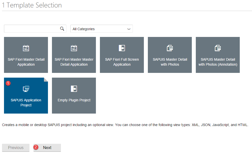
Task: Click the search magnifier icon
Action: pyautogui.click(x=62, y=29)
